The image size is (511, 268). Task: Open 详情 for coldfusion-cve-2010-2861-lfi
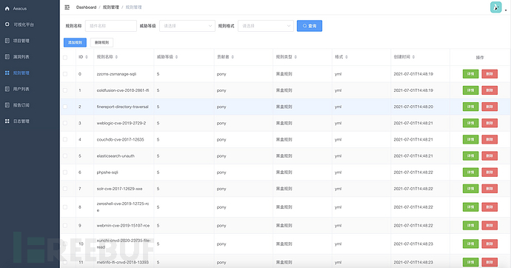[x=470, y=90]
